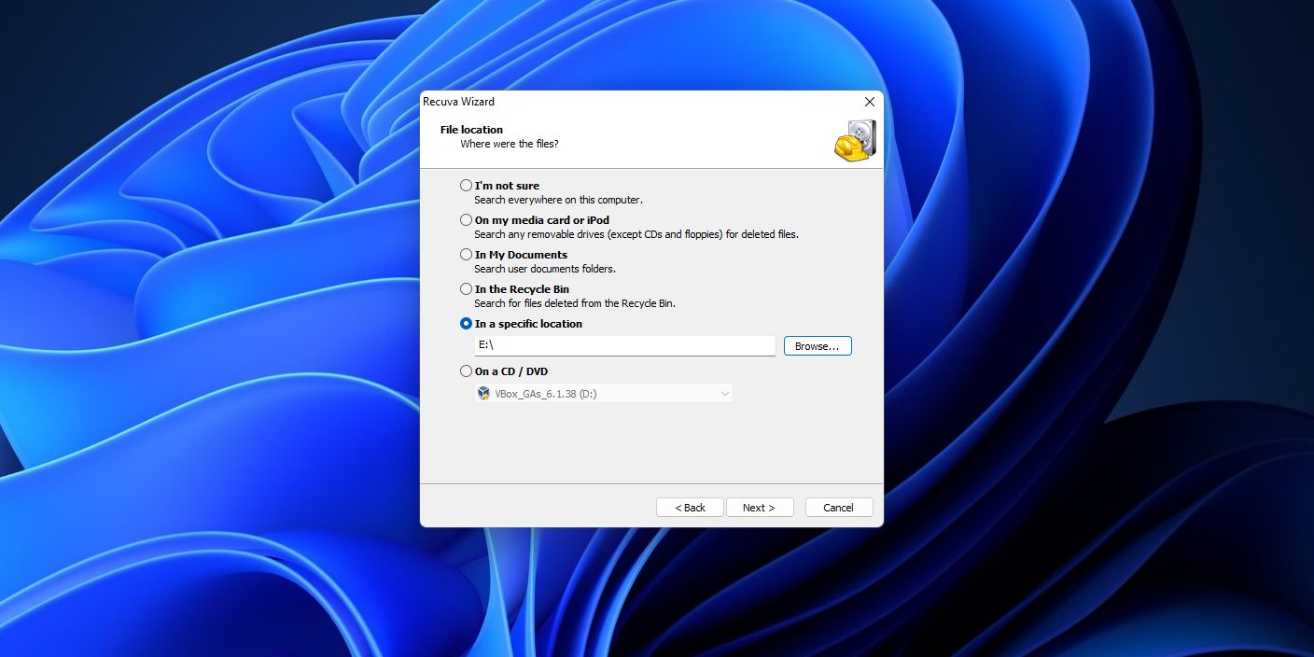Click the "Recuva Wizard" title text
This screenshot has width=1314, height=657.
458,102
